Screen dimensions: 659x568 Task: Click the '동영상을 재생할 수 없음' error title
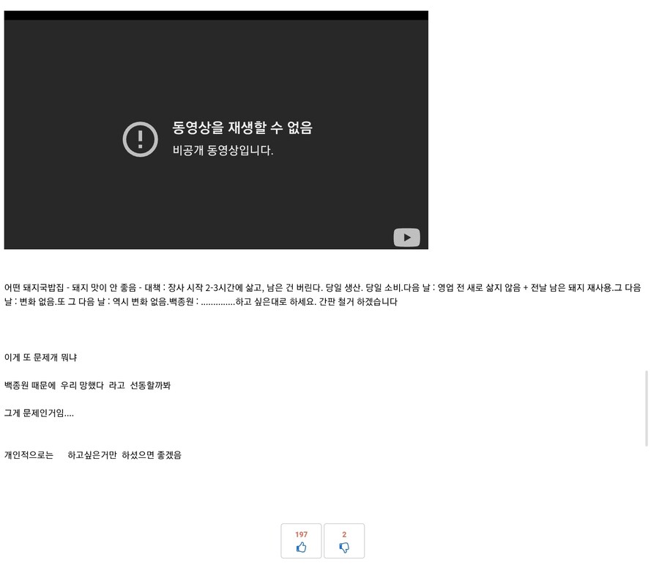(x=242, y=128)
